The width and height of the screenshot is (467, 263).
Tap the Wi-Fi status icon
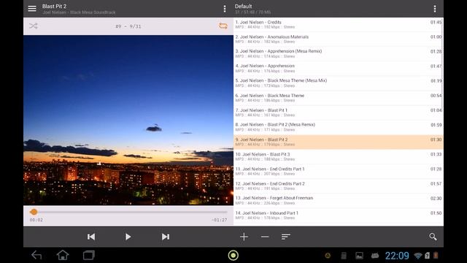point(418,256)
